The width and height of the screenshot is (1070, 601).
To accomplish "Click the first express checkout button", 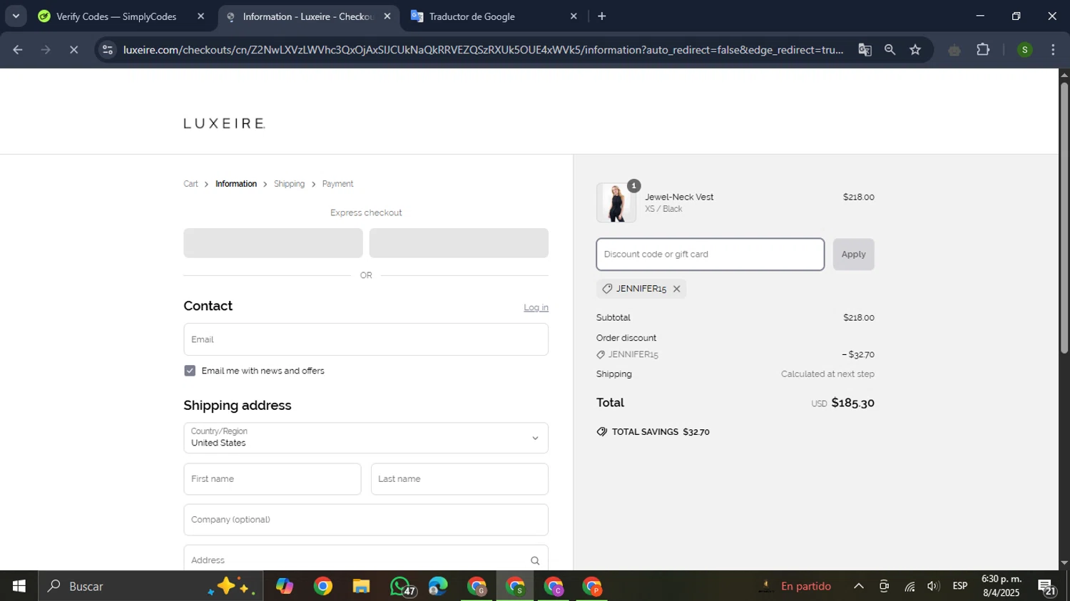I will point(273,243).
